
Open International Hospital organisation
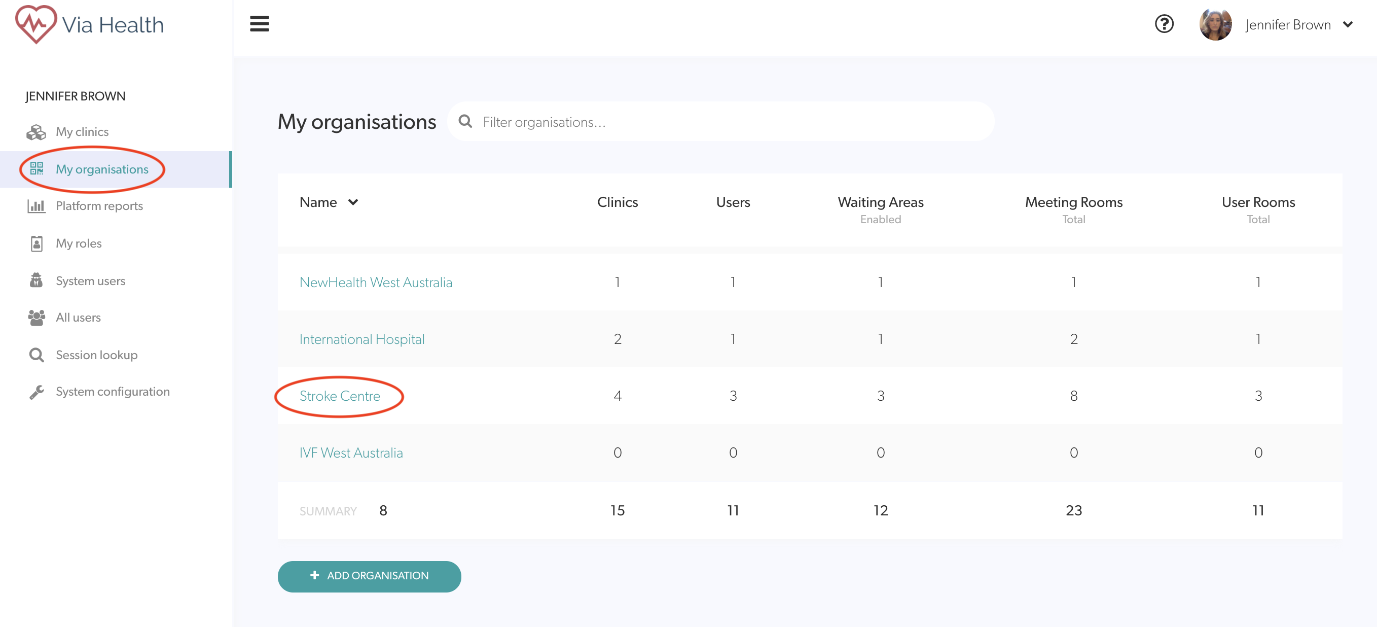362,339
